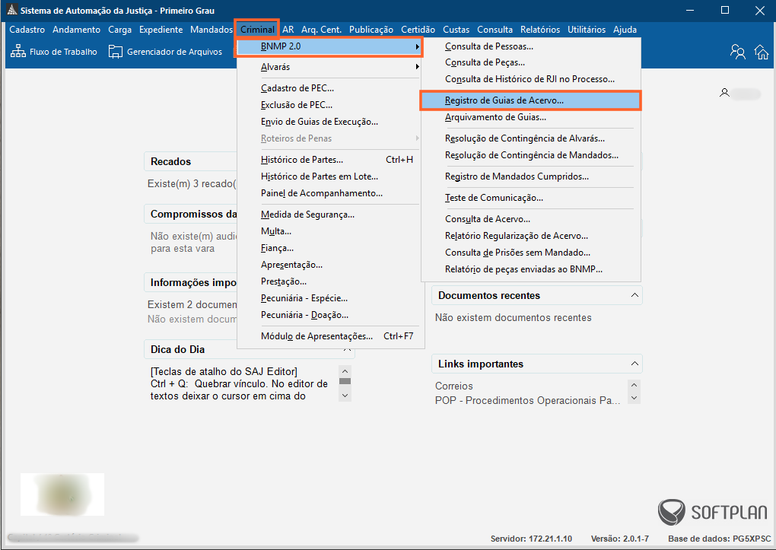This screenshot has height=550, width=776.
Task: Open the Mandados menu
Action: 211,30
